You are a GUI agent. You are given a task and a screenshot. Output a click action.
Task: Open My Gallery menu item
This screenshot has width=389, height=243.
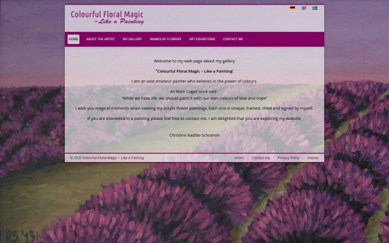[x=132, y=39]
